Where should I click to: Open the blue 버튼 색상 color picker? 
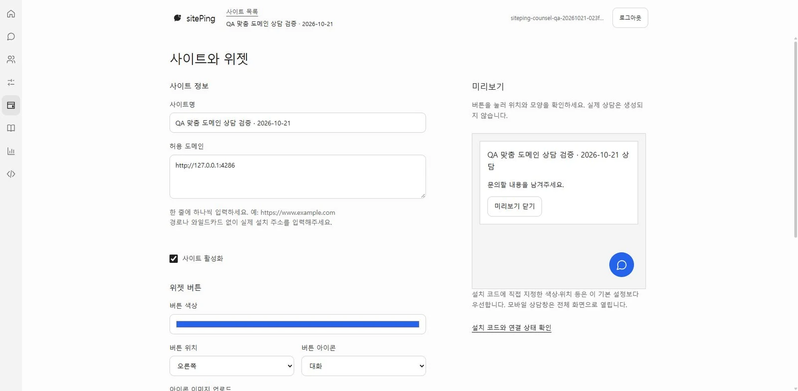[298, 324]
